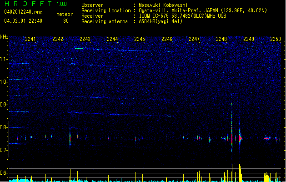This screenshot has width=286, height=182.
Task: Click the 0.6 kHz axis label
Action: [4, 173]
